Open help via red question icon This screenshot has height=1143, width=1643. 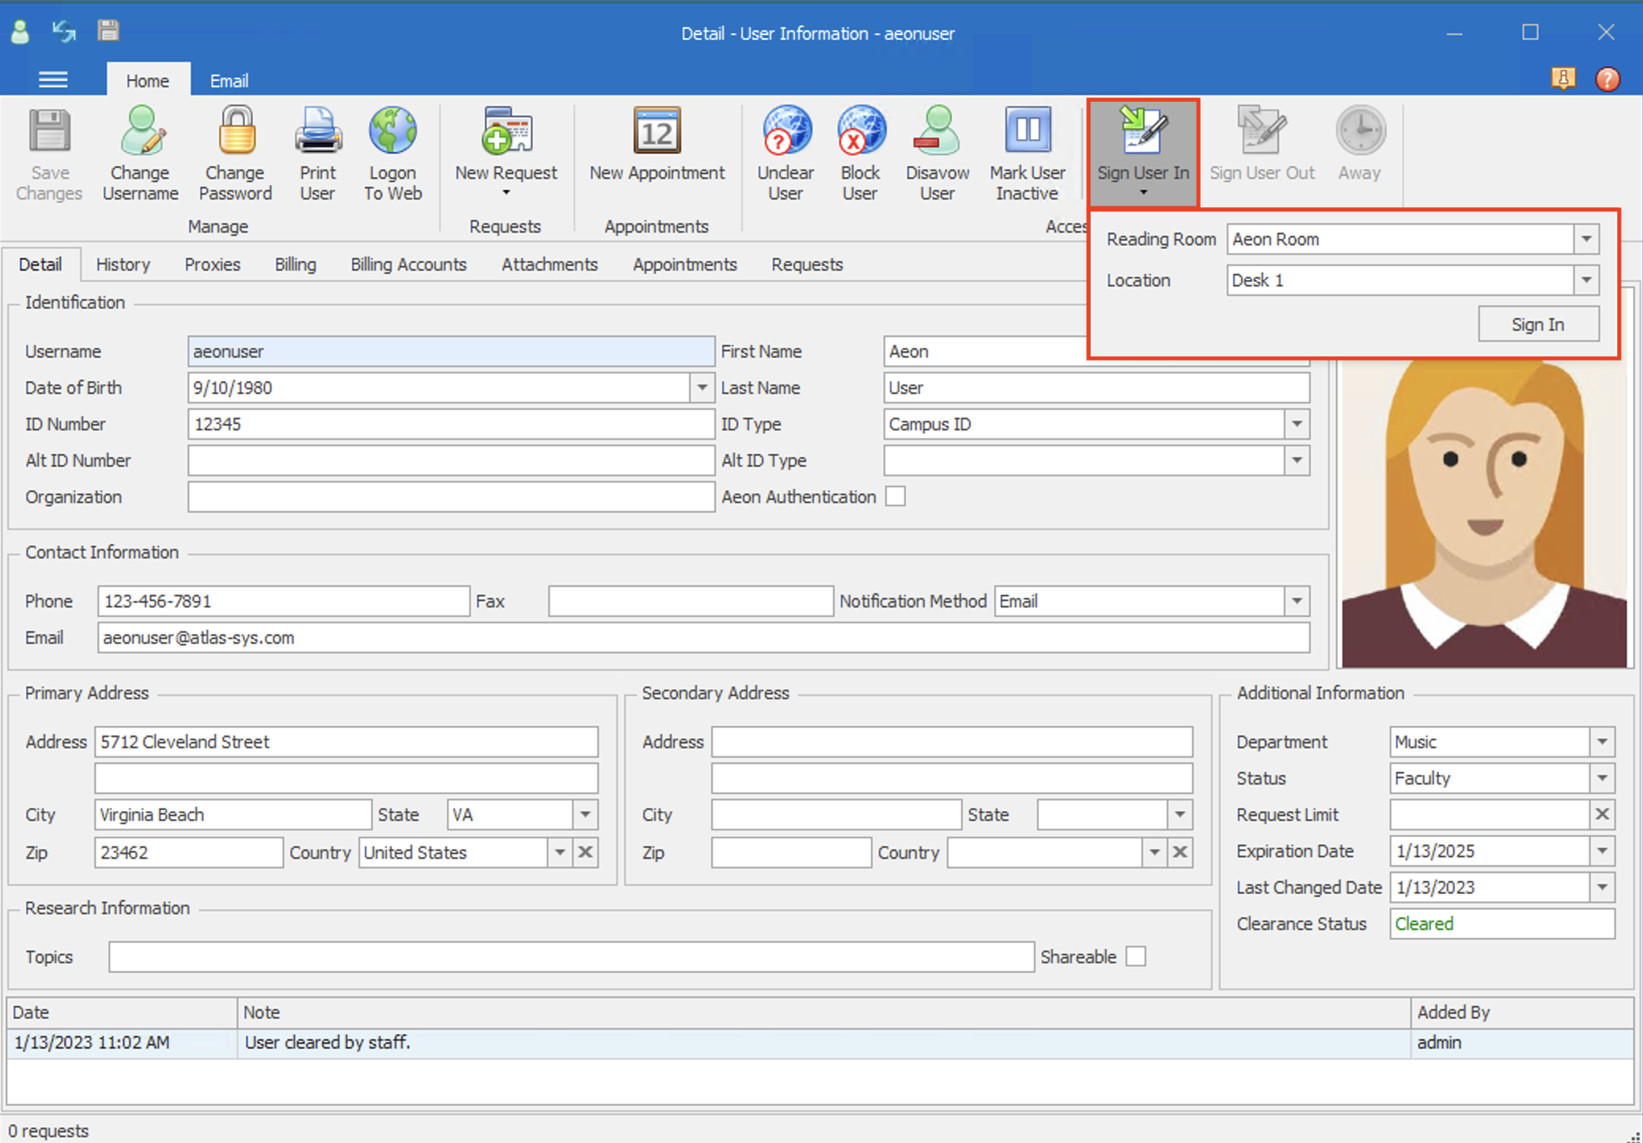tap(1607, 79)
